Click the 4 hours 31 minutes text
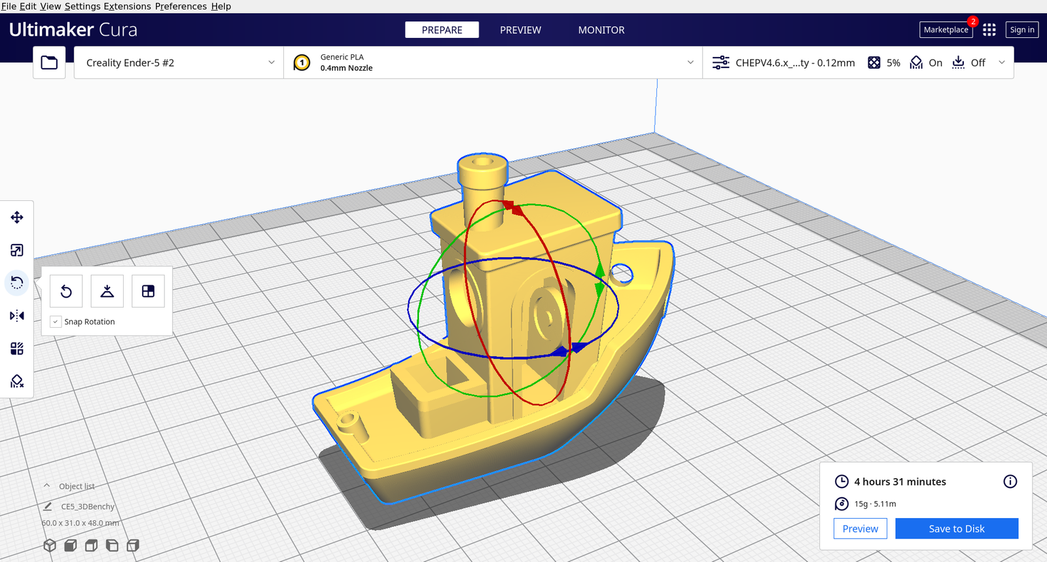1047x562 pixels. (900, 482)
